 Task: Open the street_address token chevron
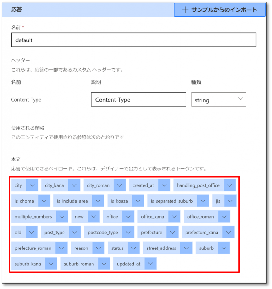click(186, 248)
